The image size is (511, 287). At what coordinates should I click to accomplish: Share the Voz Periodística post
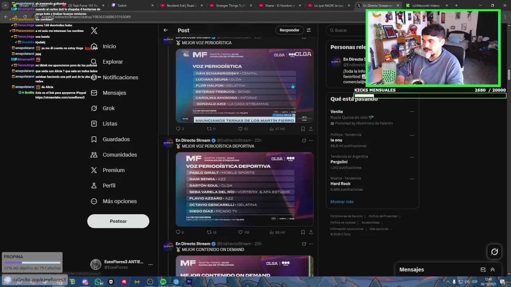(x=311, y=129)
